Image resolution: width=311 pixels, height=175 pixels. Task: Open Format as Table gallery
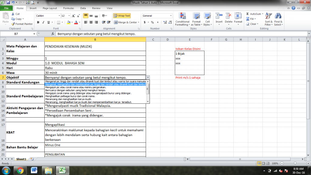[x=197, y=16]
